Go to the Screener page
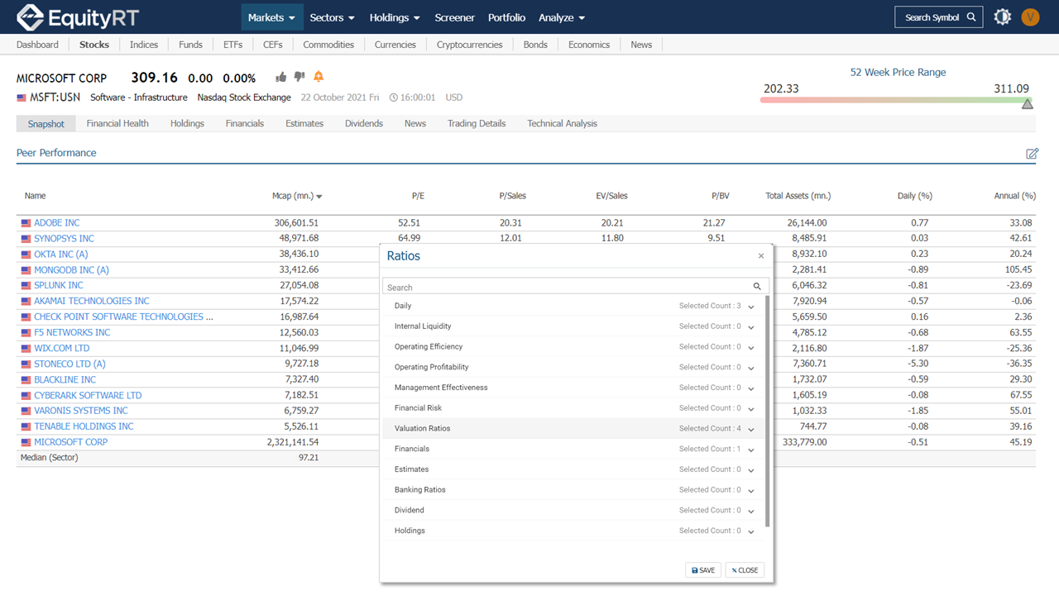Viewport: 1059px width, 595px height. click(454, 17)
